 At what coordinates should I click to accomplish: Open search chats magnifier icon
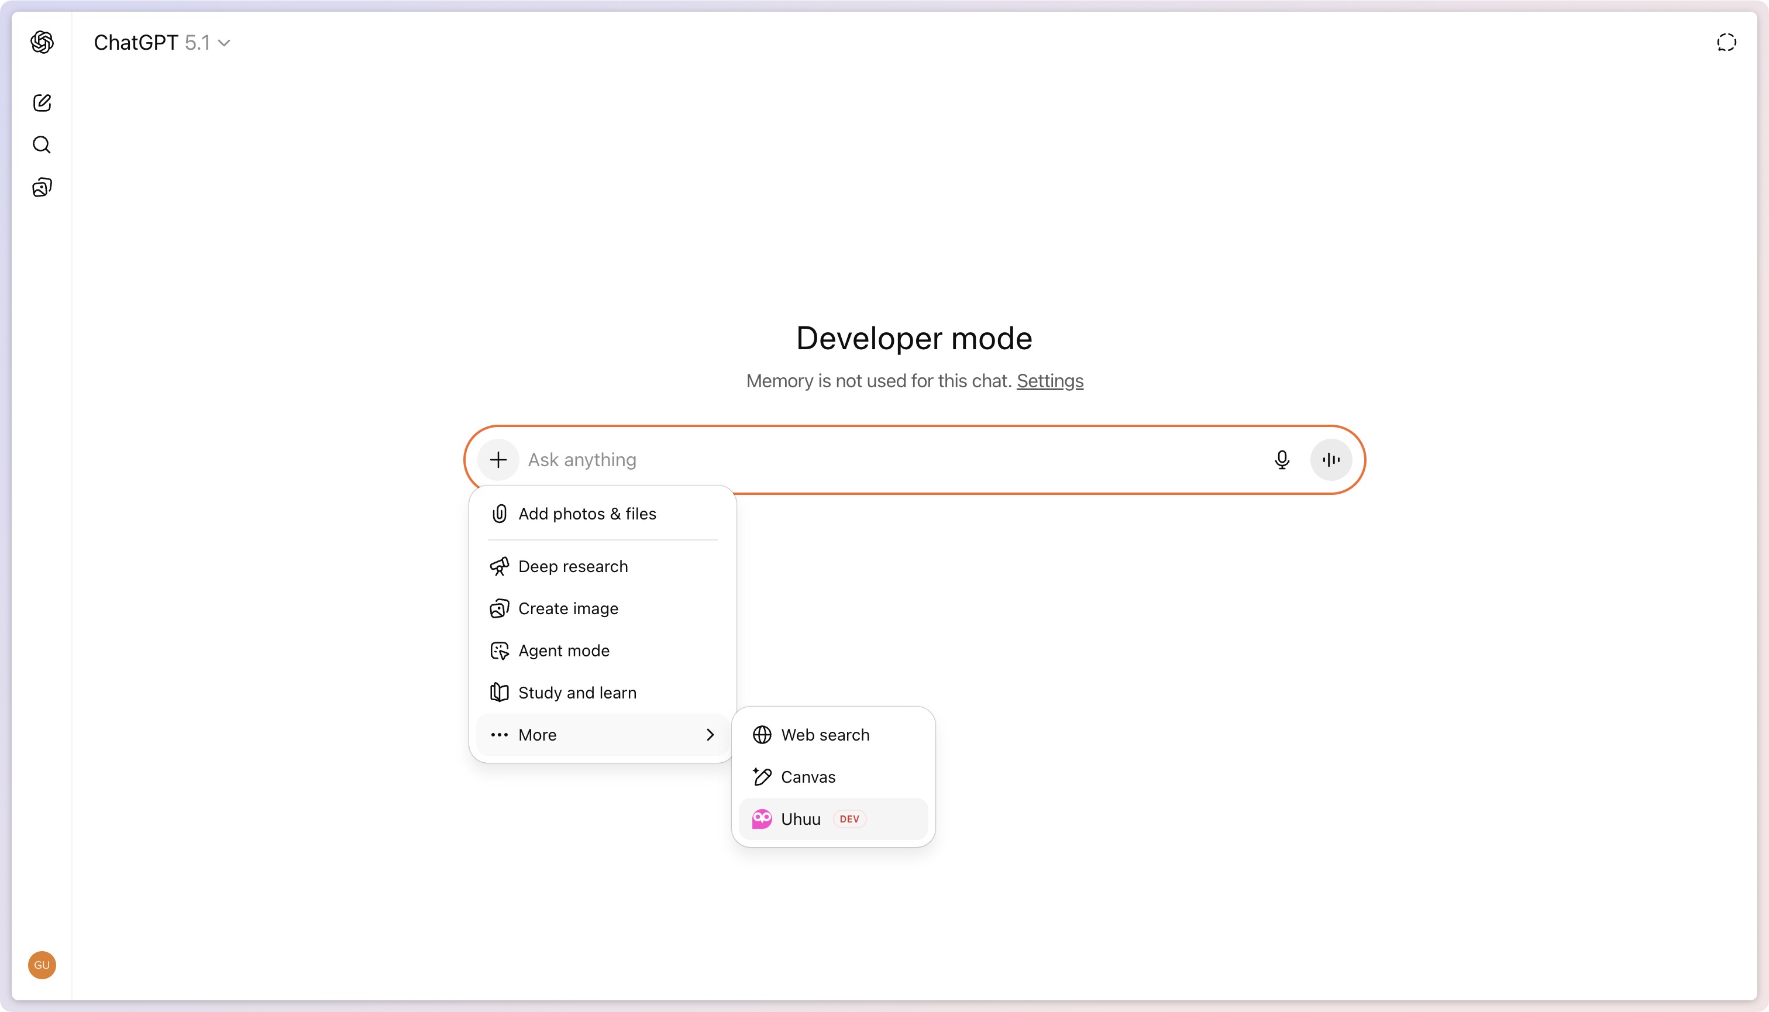coord(42,144)
